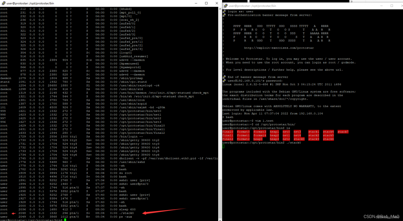Click the exploit-exercises.com/protostar URL in the banner

pyautogui.click(x=279, y=48)
